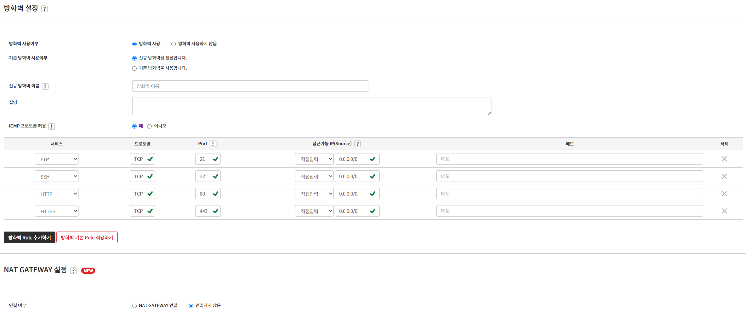The image size is (746, 322).
Task: Select NAT GATEWAY 연결 radio button
Action: [134, 306]
